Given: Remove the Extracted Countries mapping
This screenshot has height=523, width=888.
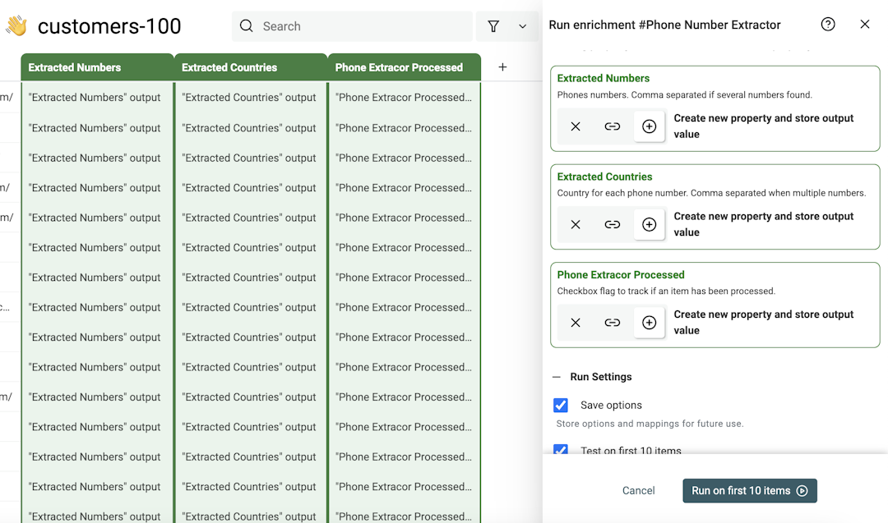Looking at the screenshot, I should click(x=575, y=224).
